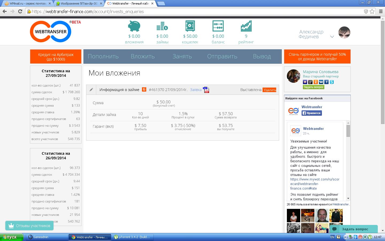Screen dimensions: 385x241
Task: Click Марина Соловьева partner avatar
Action: [294, 76]
